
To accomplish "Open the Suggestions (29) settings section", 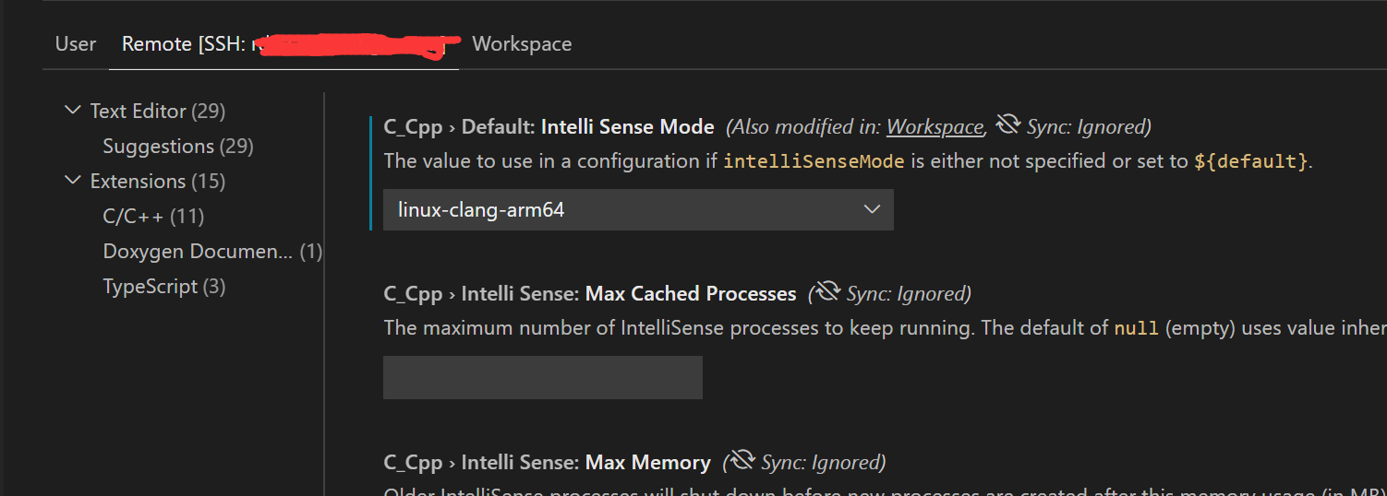I will tap(177, 146).
